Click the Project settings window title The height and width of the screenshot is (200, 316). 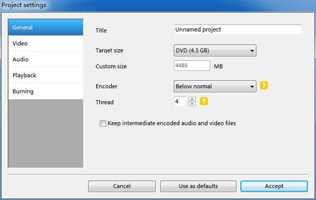click(24, 5)
